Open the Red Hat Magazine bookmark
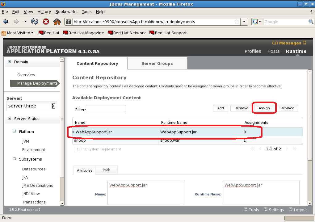This screenshot has height=222, width=315. coord(83,33)
